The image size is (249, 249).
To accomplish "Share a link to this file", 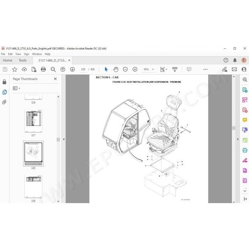I will click(224, 69).
